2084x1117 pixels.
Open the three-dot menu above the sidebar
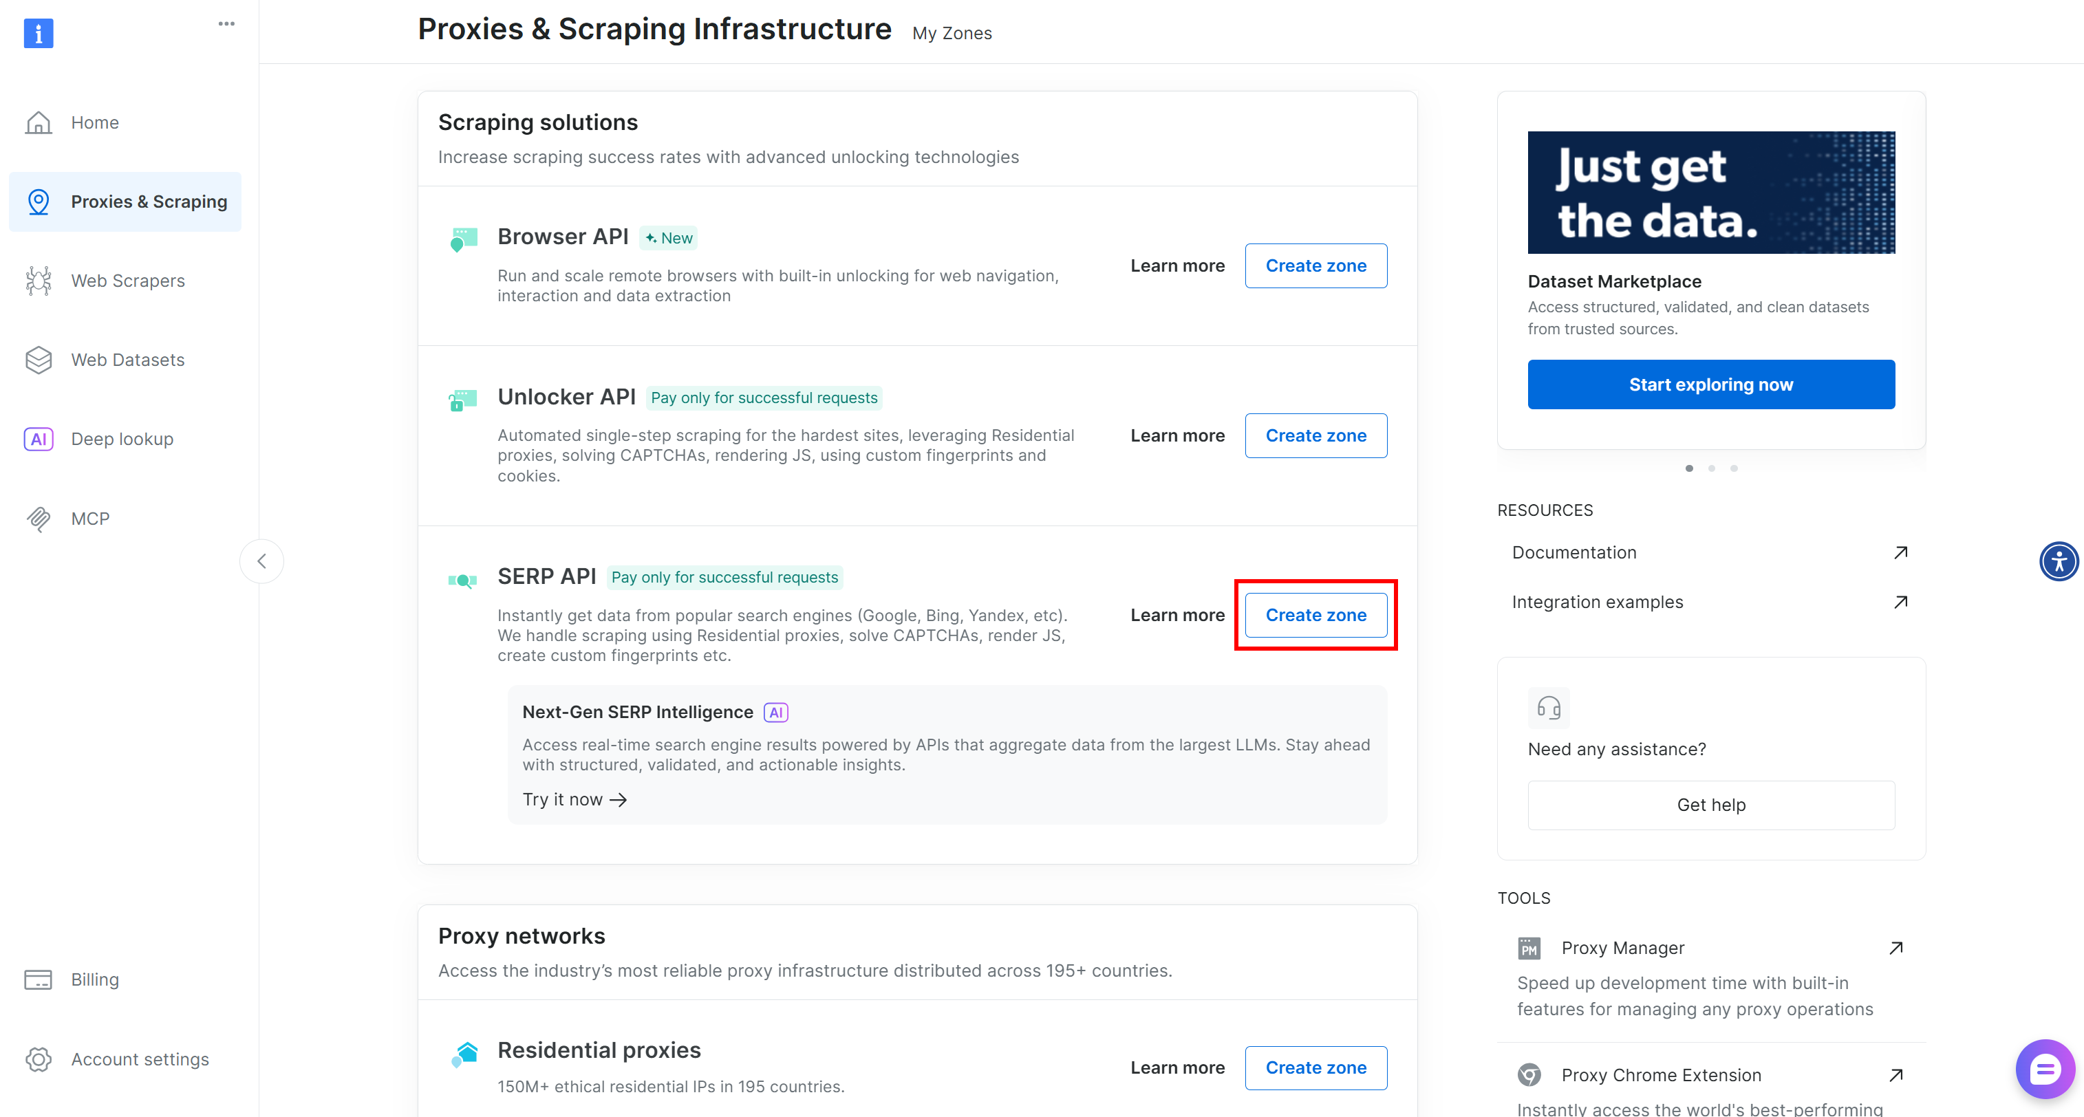[226, 23]
